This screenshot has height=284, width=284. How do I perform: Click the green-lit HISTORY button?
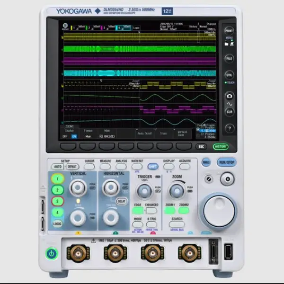tap(221, 147)
